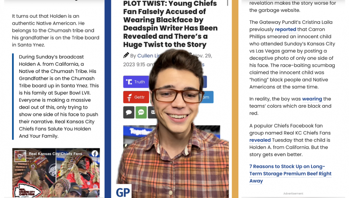The width and height of the screenshot is (349, 198).
Task: Open the 'revealed' hyperlink
Action: (x=260, y=140)
